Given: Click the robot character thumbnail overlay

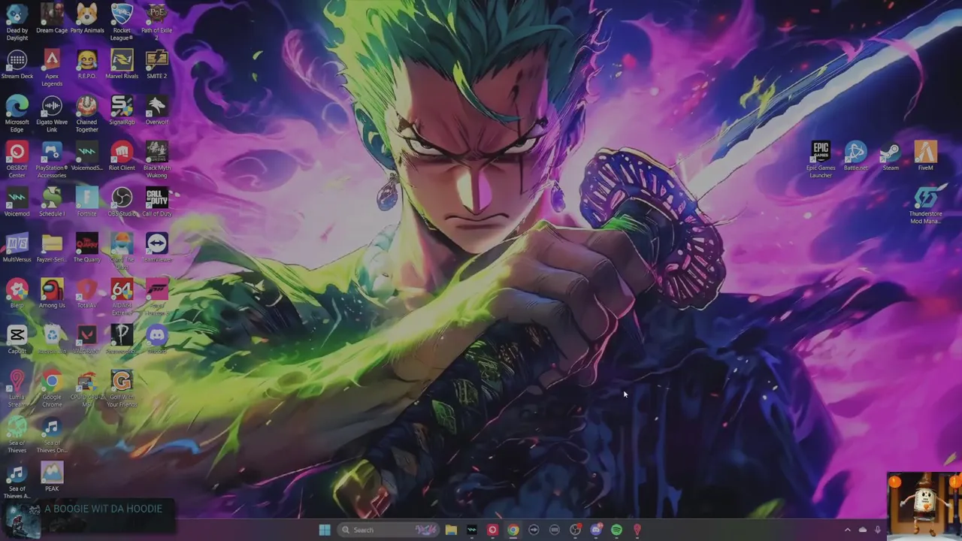Looking at the screenshot, I should click(924, 505).
